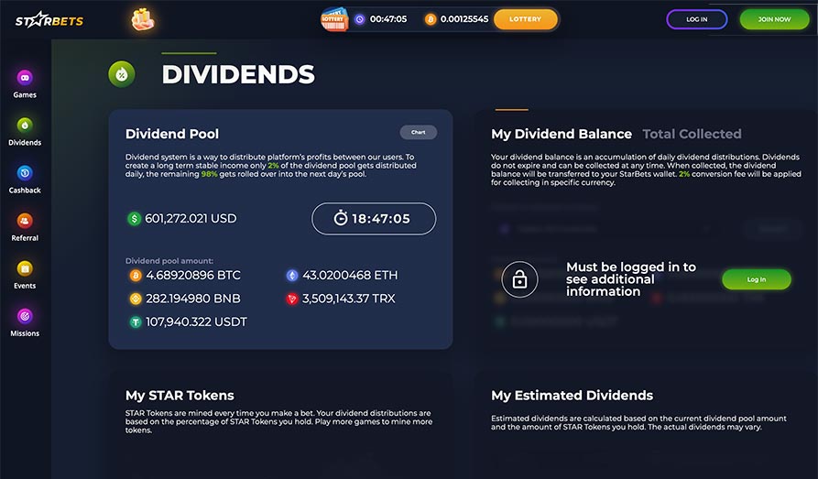The width and height of the screenshot is (818, 479).
Task: Select My Dividend Balance tab
Action: click(561, 134)
